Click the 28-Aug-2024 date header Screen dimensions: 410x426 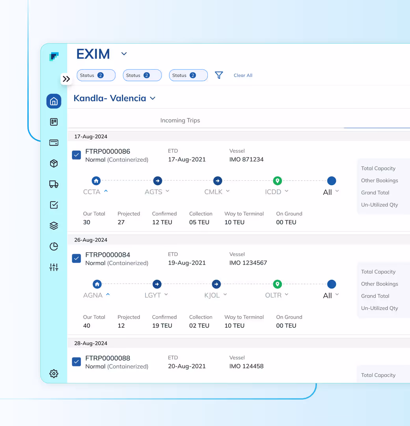pos(91,343)
